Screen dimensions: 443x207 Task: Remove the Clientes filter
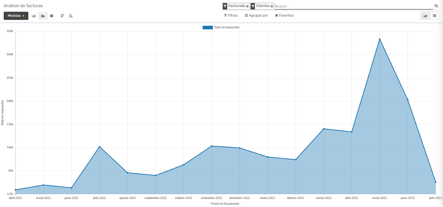272,6
